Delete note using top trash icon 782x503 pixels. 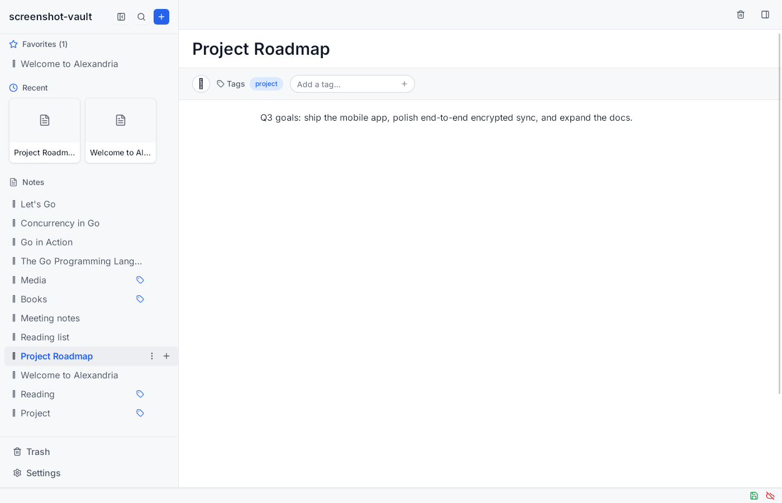click(741, 15)
